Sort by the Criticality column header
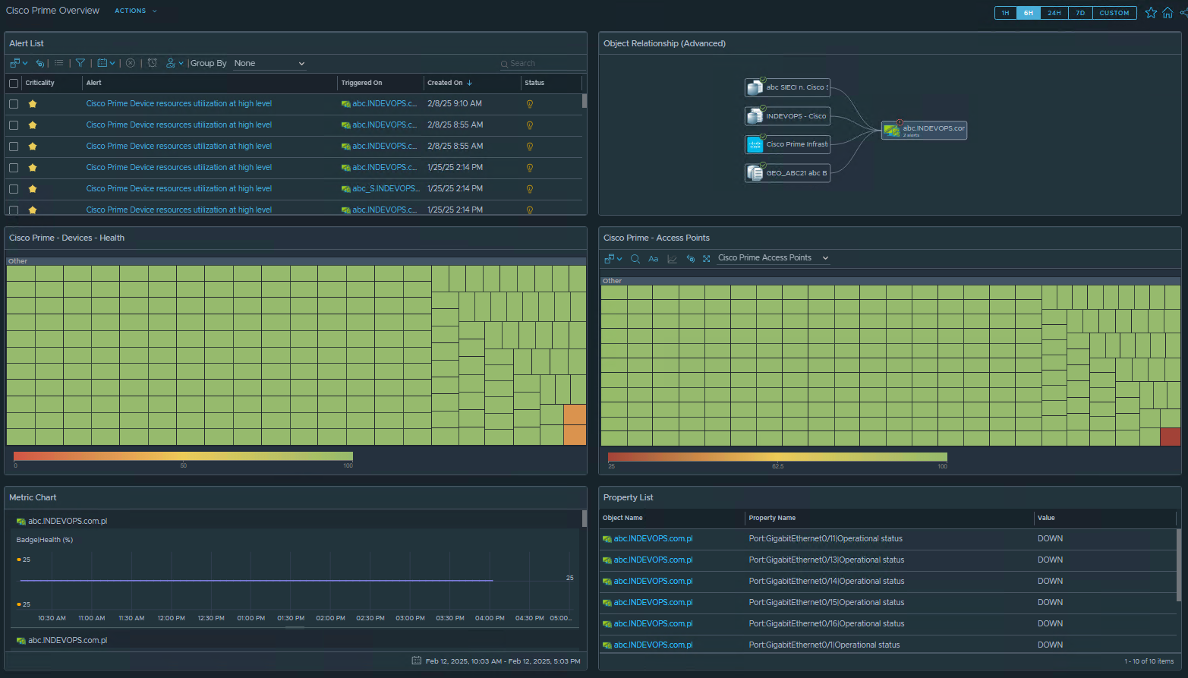Image resolution: width=1188 pixels, height=678 pixels. coord(40,83)
